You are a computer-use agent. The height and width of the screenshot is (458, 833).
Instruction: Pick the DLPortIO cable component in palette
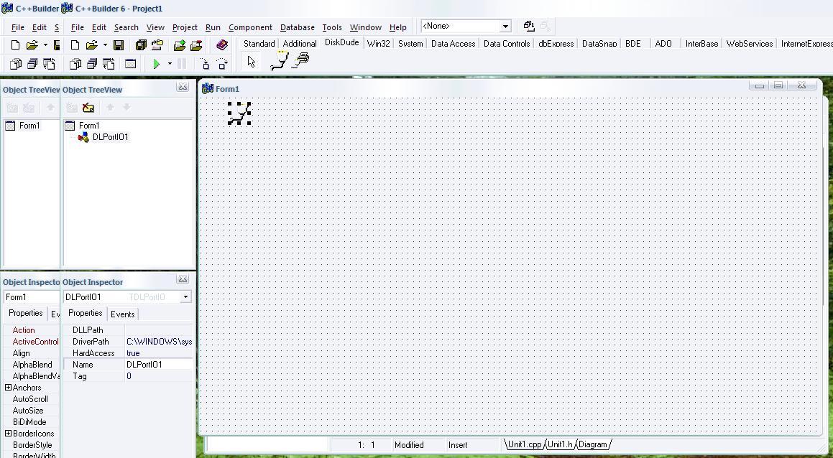(280, 60)
